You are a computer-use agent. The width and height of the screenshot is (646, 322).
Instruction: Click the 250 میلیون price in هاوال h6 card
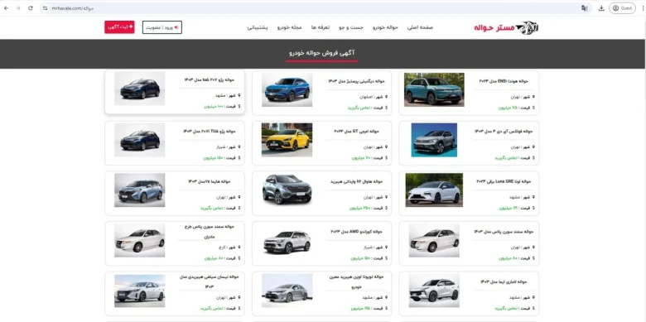pos(360,208)
